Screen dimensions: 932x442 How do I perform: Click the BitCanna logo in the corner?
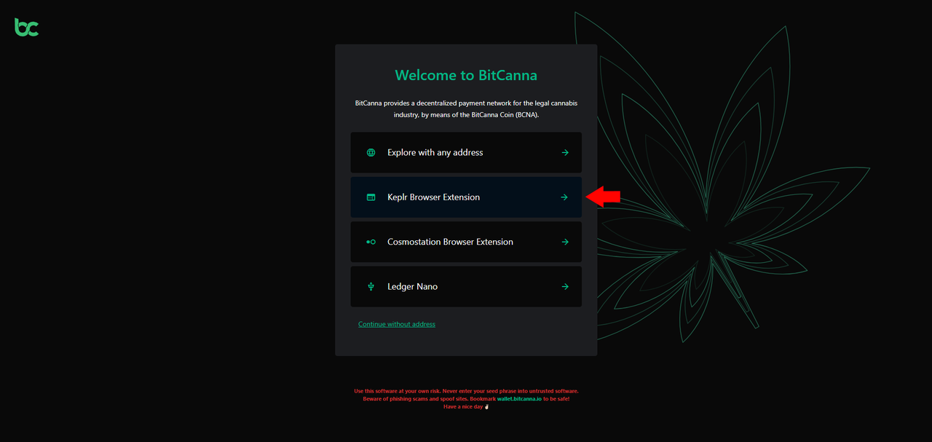click(x=27, y=28)
